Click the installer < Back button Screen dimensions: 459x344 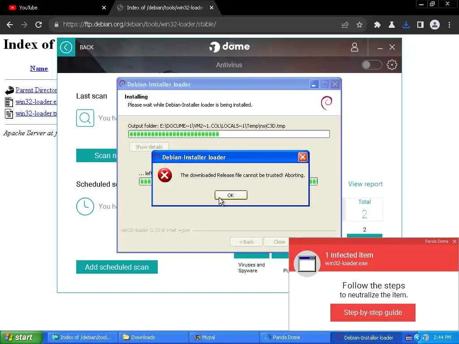[246, 242]
